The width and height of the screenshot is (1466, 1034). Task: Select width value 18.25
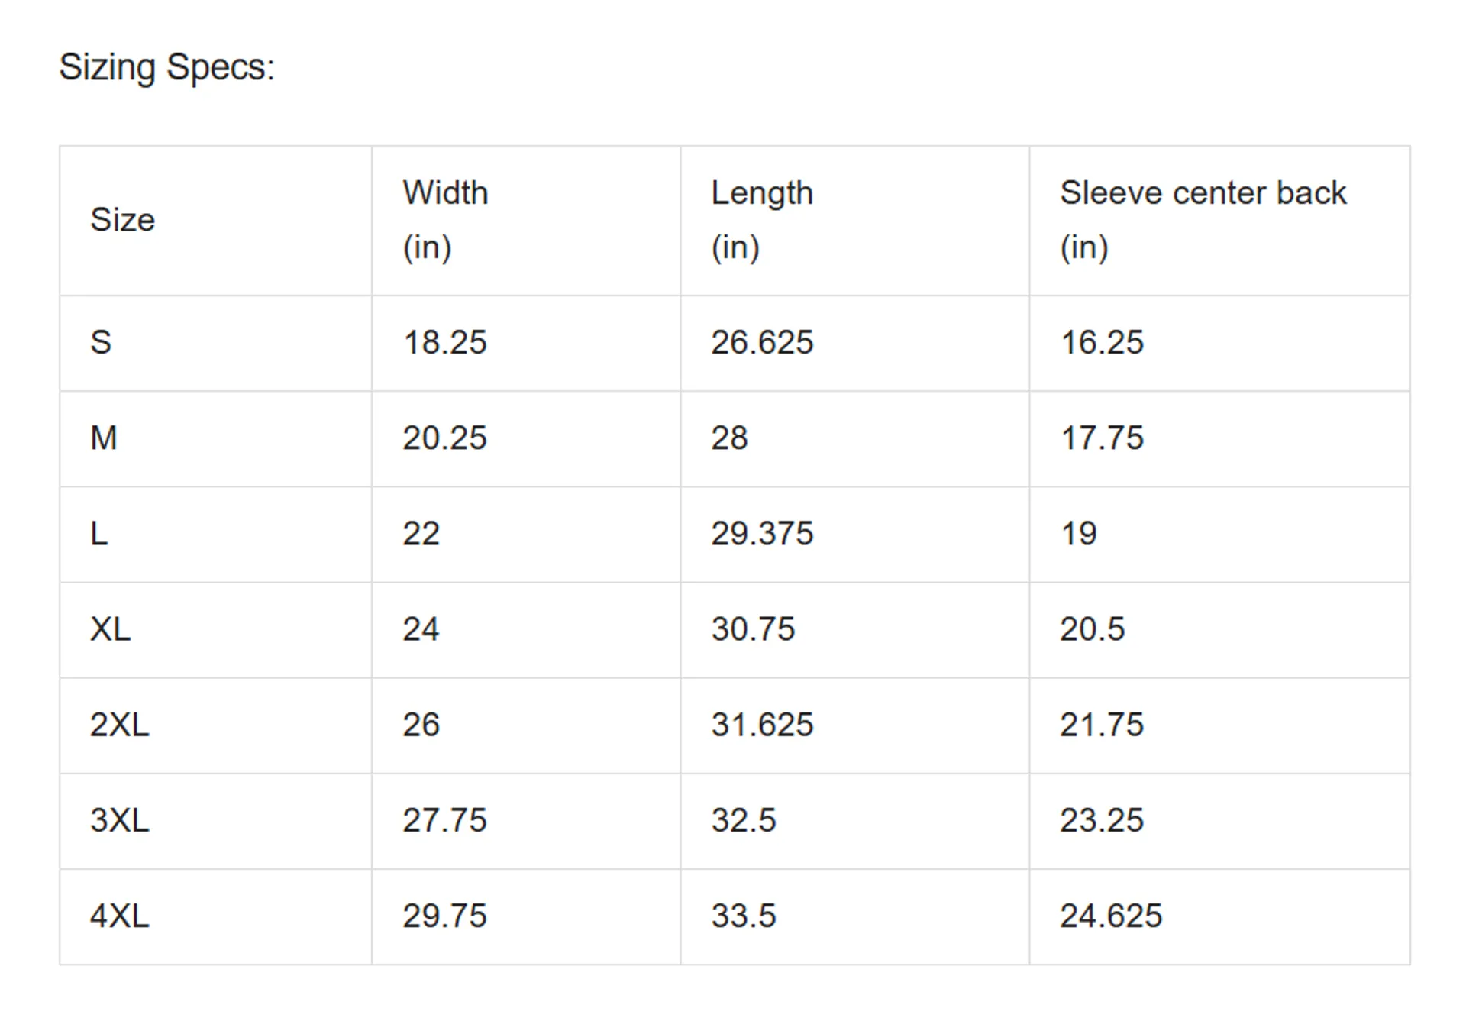click(444, 342)
